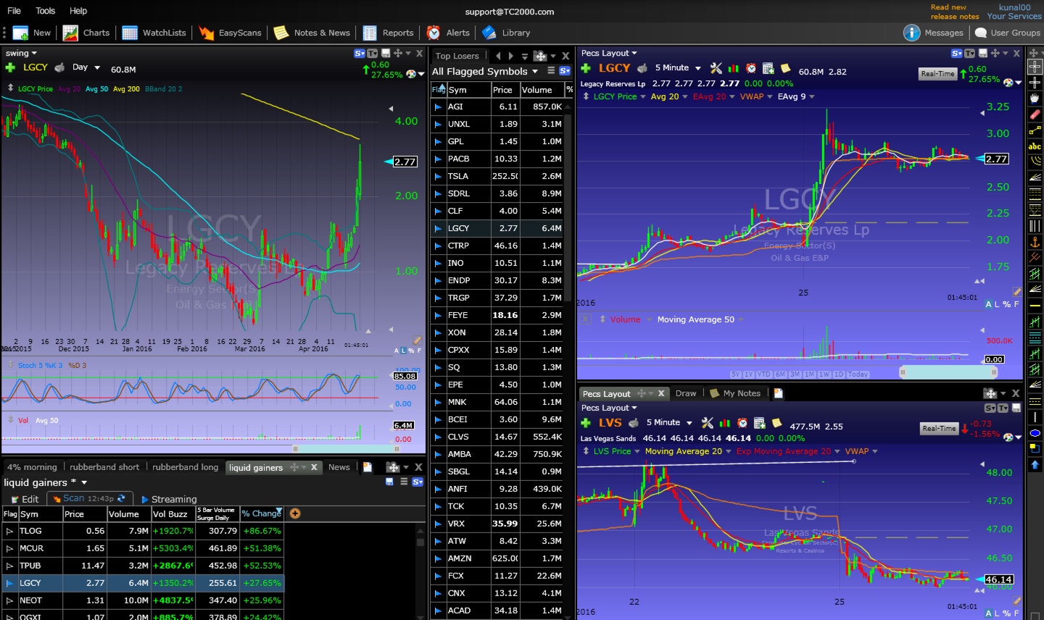Open VWAP indicator dropdown on LGCY chart
Screen dimensions: 1044x620
tap(770, 96)
